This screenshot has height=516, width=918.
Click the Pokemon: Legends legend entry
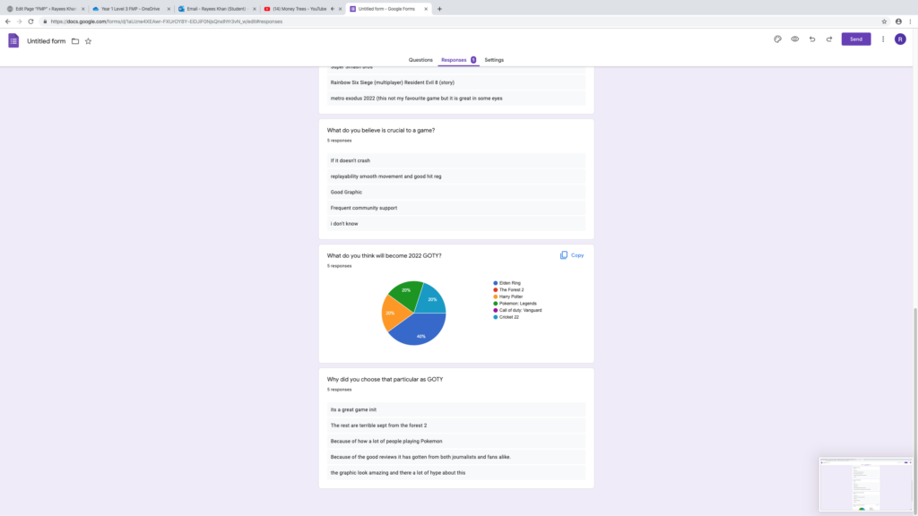[x=515, y=304]
